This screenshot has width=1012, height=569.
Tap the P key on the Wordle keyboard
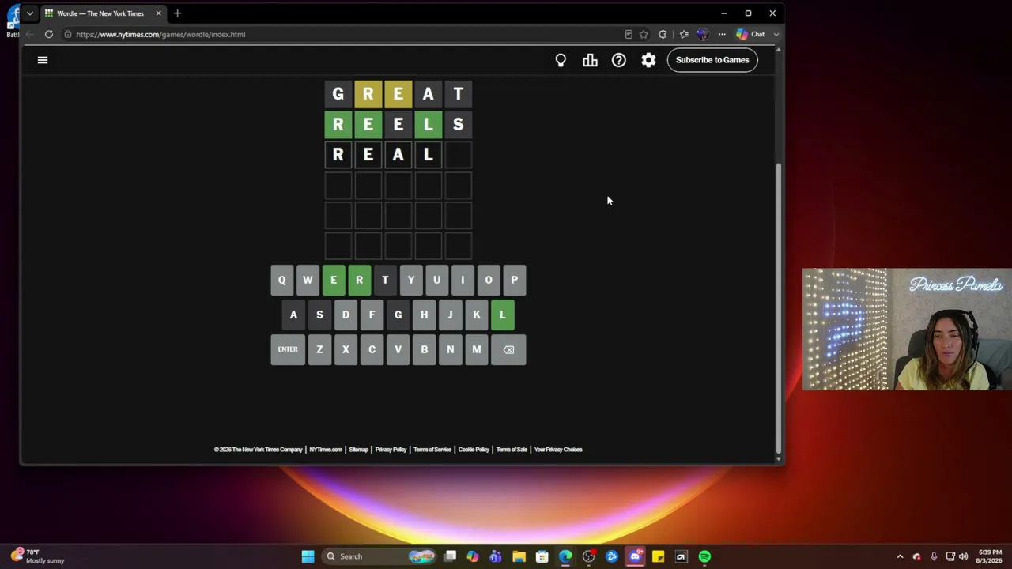515,280
